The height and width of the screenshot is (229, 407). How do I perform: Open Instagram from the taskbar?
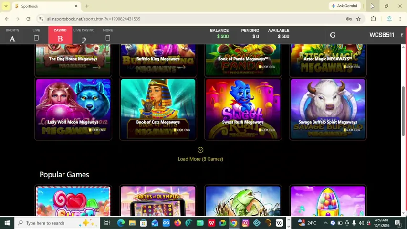tap(245, 223)
